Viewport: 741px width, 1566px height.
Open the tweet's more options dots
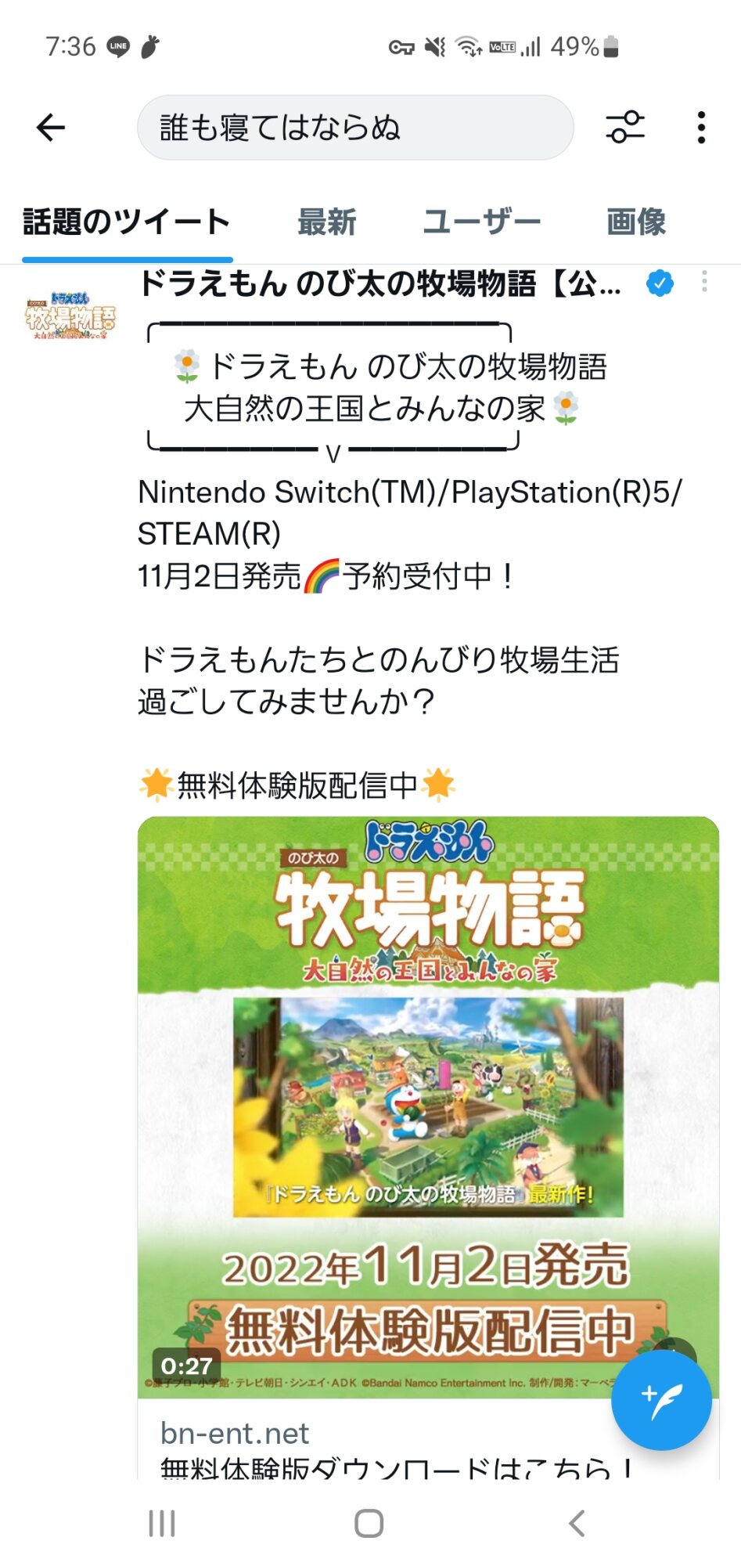(x=704, y=282)
